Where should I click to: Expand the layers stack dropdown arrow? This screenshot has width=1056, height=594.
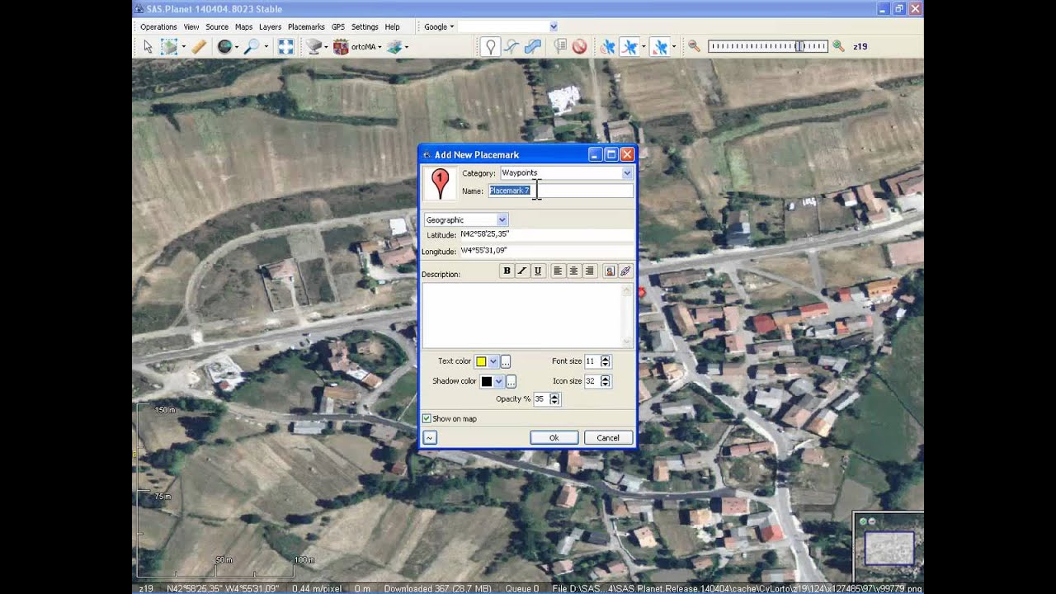click(x=407, y=47)
